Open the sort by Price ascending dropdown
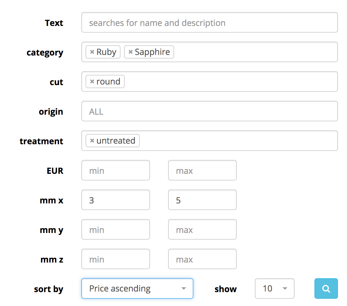 coord(137,288)
